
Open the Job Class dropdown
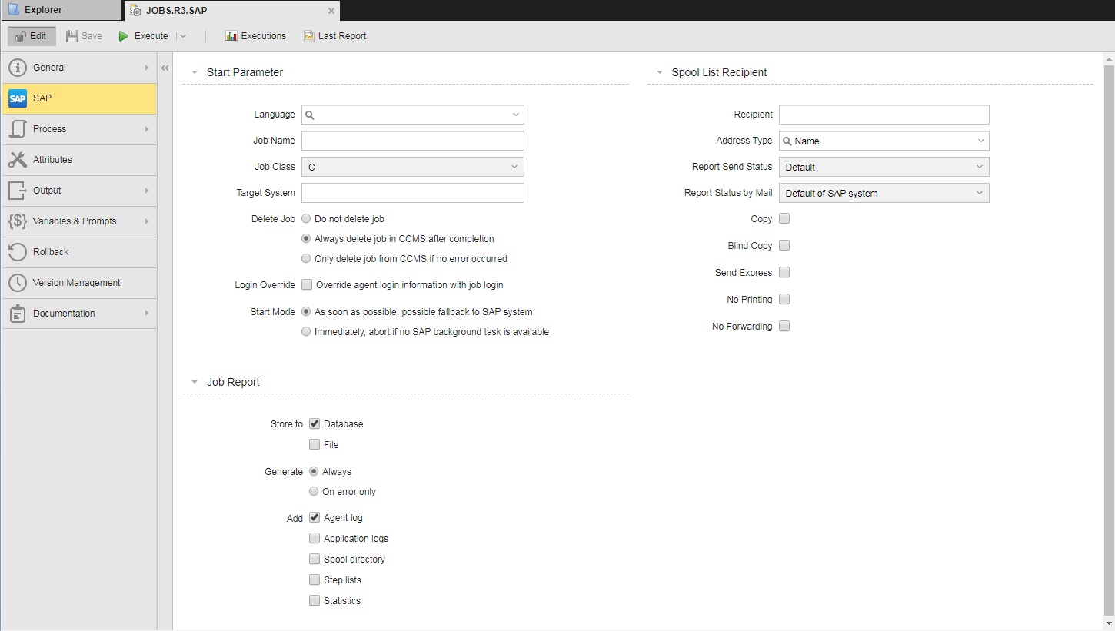[x=412, y=167]
